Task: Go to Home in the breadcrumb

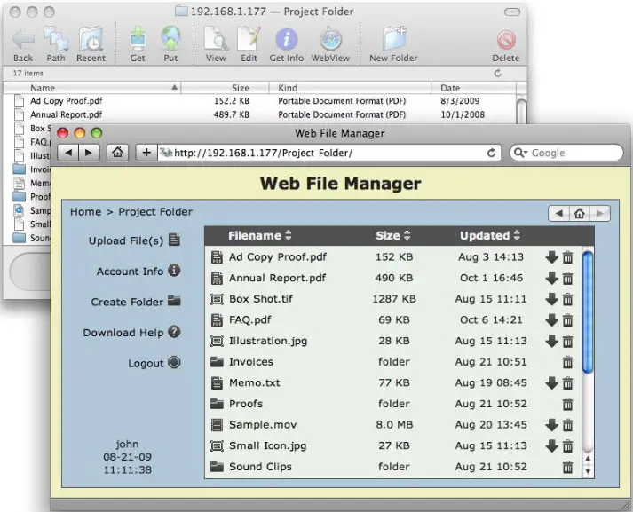Action: click(x=85, y=212)
